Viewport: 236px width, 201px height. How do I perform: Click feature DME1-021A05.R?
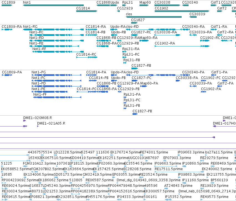[38, 126]
